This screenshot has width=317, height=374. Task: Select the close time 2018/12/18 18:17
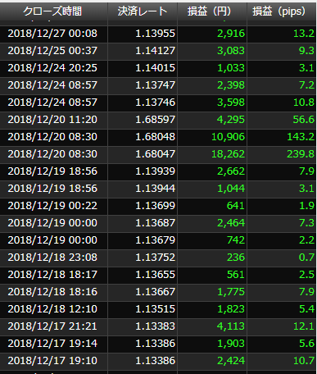[x=52, y=275]
